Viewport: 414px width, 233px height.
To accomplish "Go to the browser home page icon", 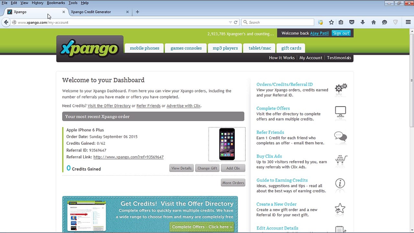I will point(374,22).
